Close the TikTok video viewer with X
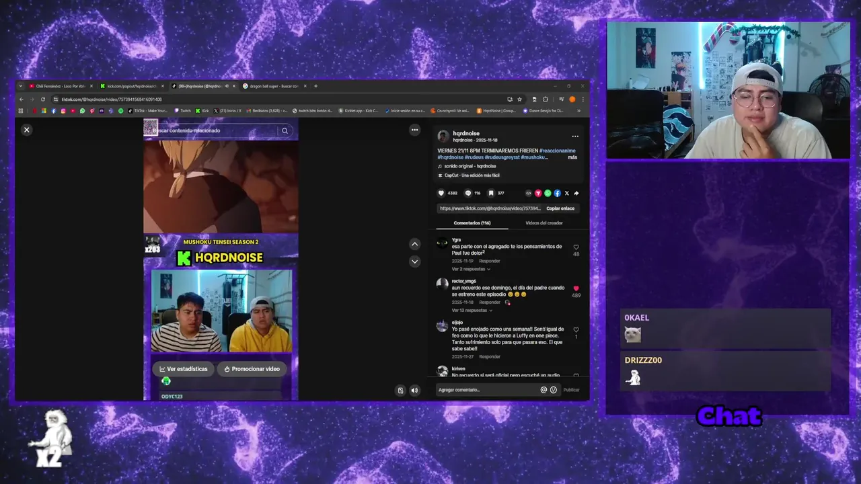 click(26, 130)
